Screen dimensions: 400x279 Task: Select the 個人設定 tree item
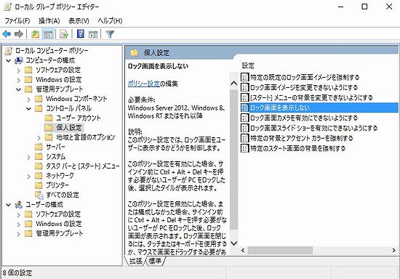click(x=69, y=127)
